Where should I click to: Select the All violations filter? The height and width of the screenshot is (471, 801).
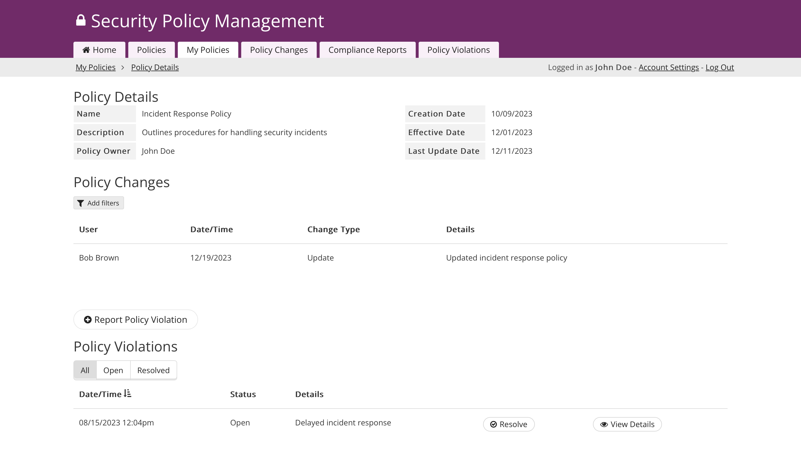click(x=85, y=370)
